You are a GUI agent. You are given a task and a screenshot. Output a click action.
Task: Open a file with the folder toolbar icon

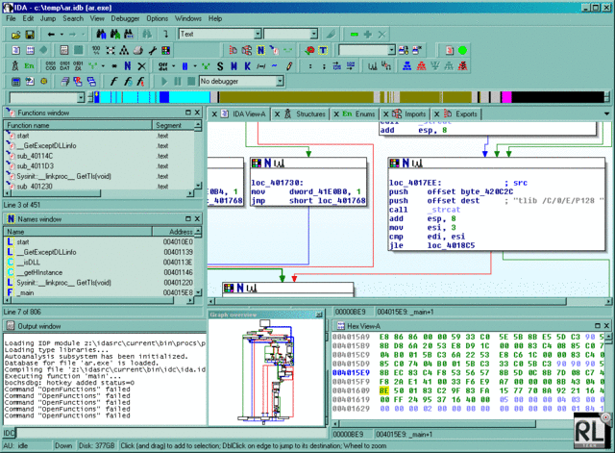(x=15, y=35)
